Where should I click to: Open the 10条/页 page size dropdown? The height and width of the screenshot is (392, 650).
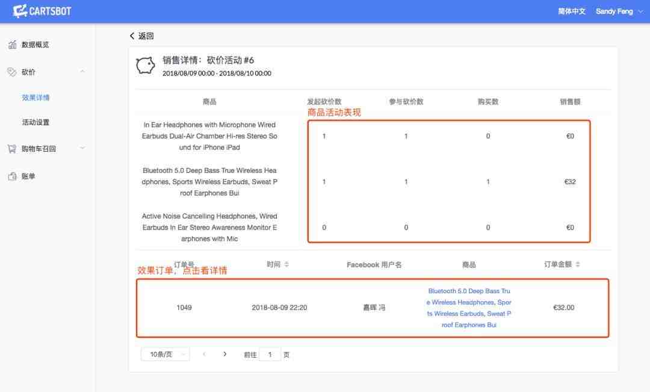(165, 354)
